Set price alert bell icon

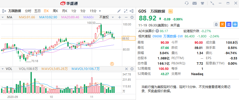(x=216, y=24)
